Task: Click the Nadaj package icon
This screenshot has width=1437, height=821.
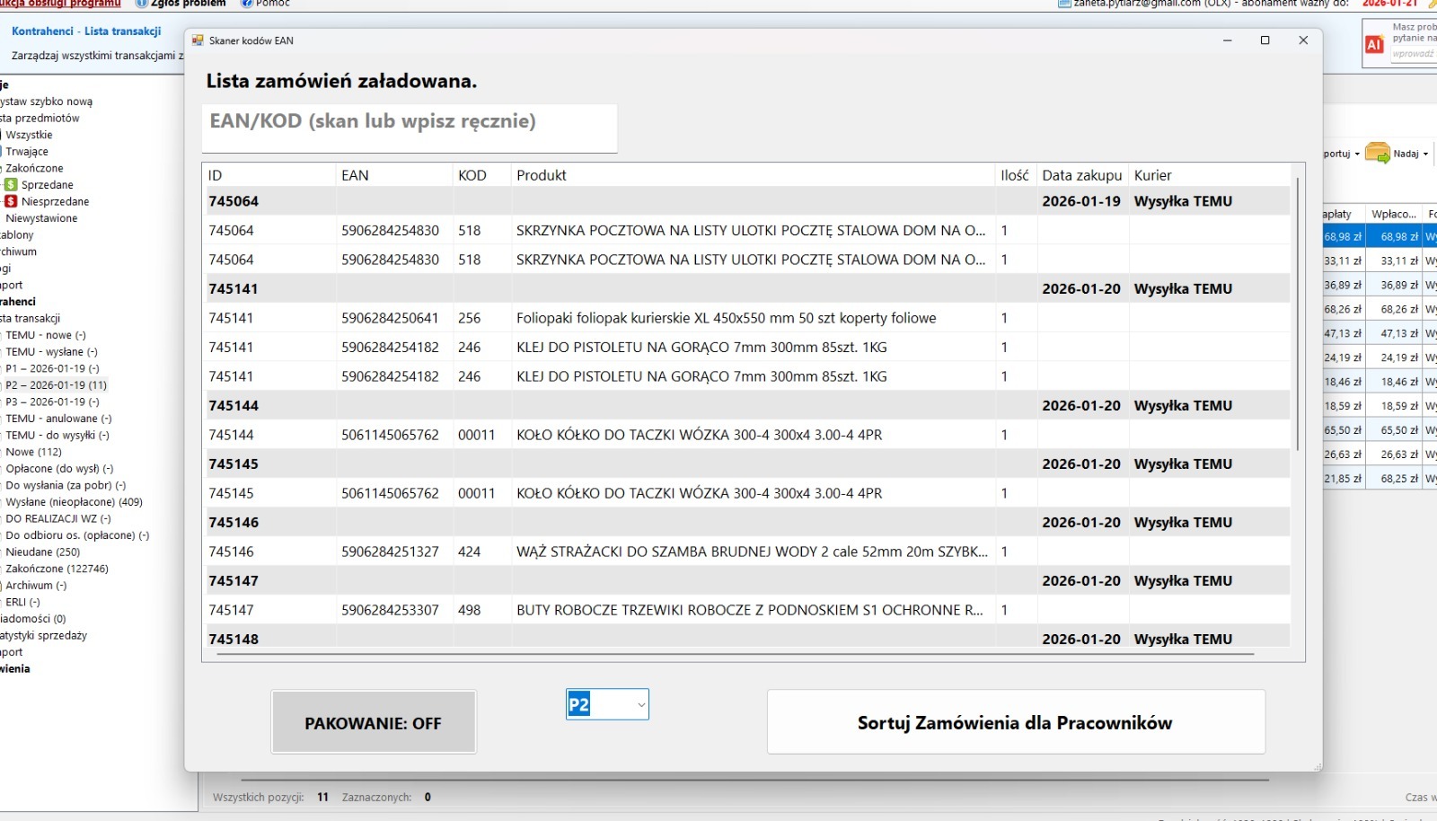Action: coord(1377,154)
